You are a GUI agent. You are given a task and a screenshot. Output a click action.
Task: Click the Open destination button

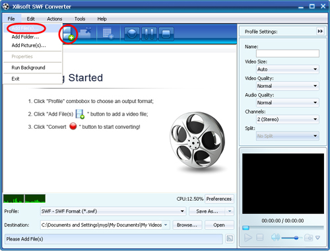coord(219,225)
